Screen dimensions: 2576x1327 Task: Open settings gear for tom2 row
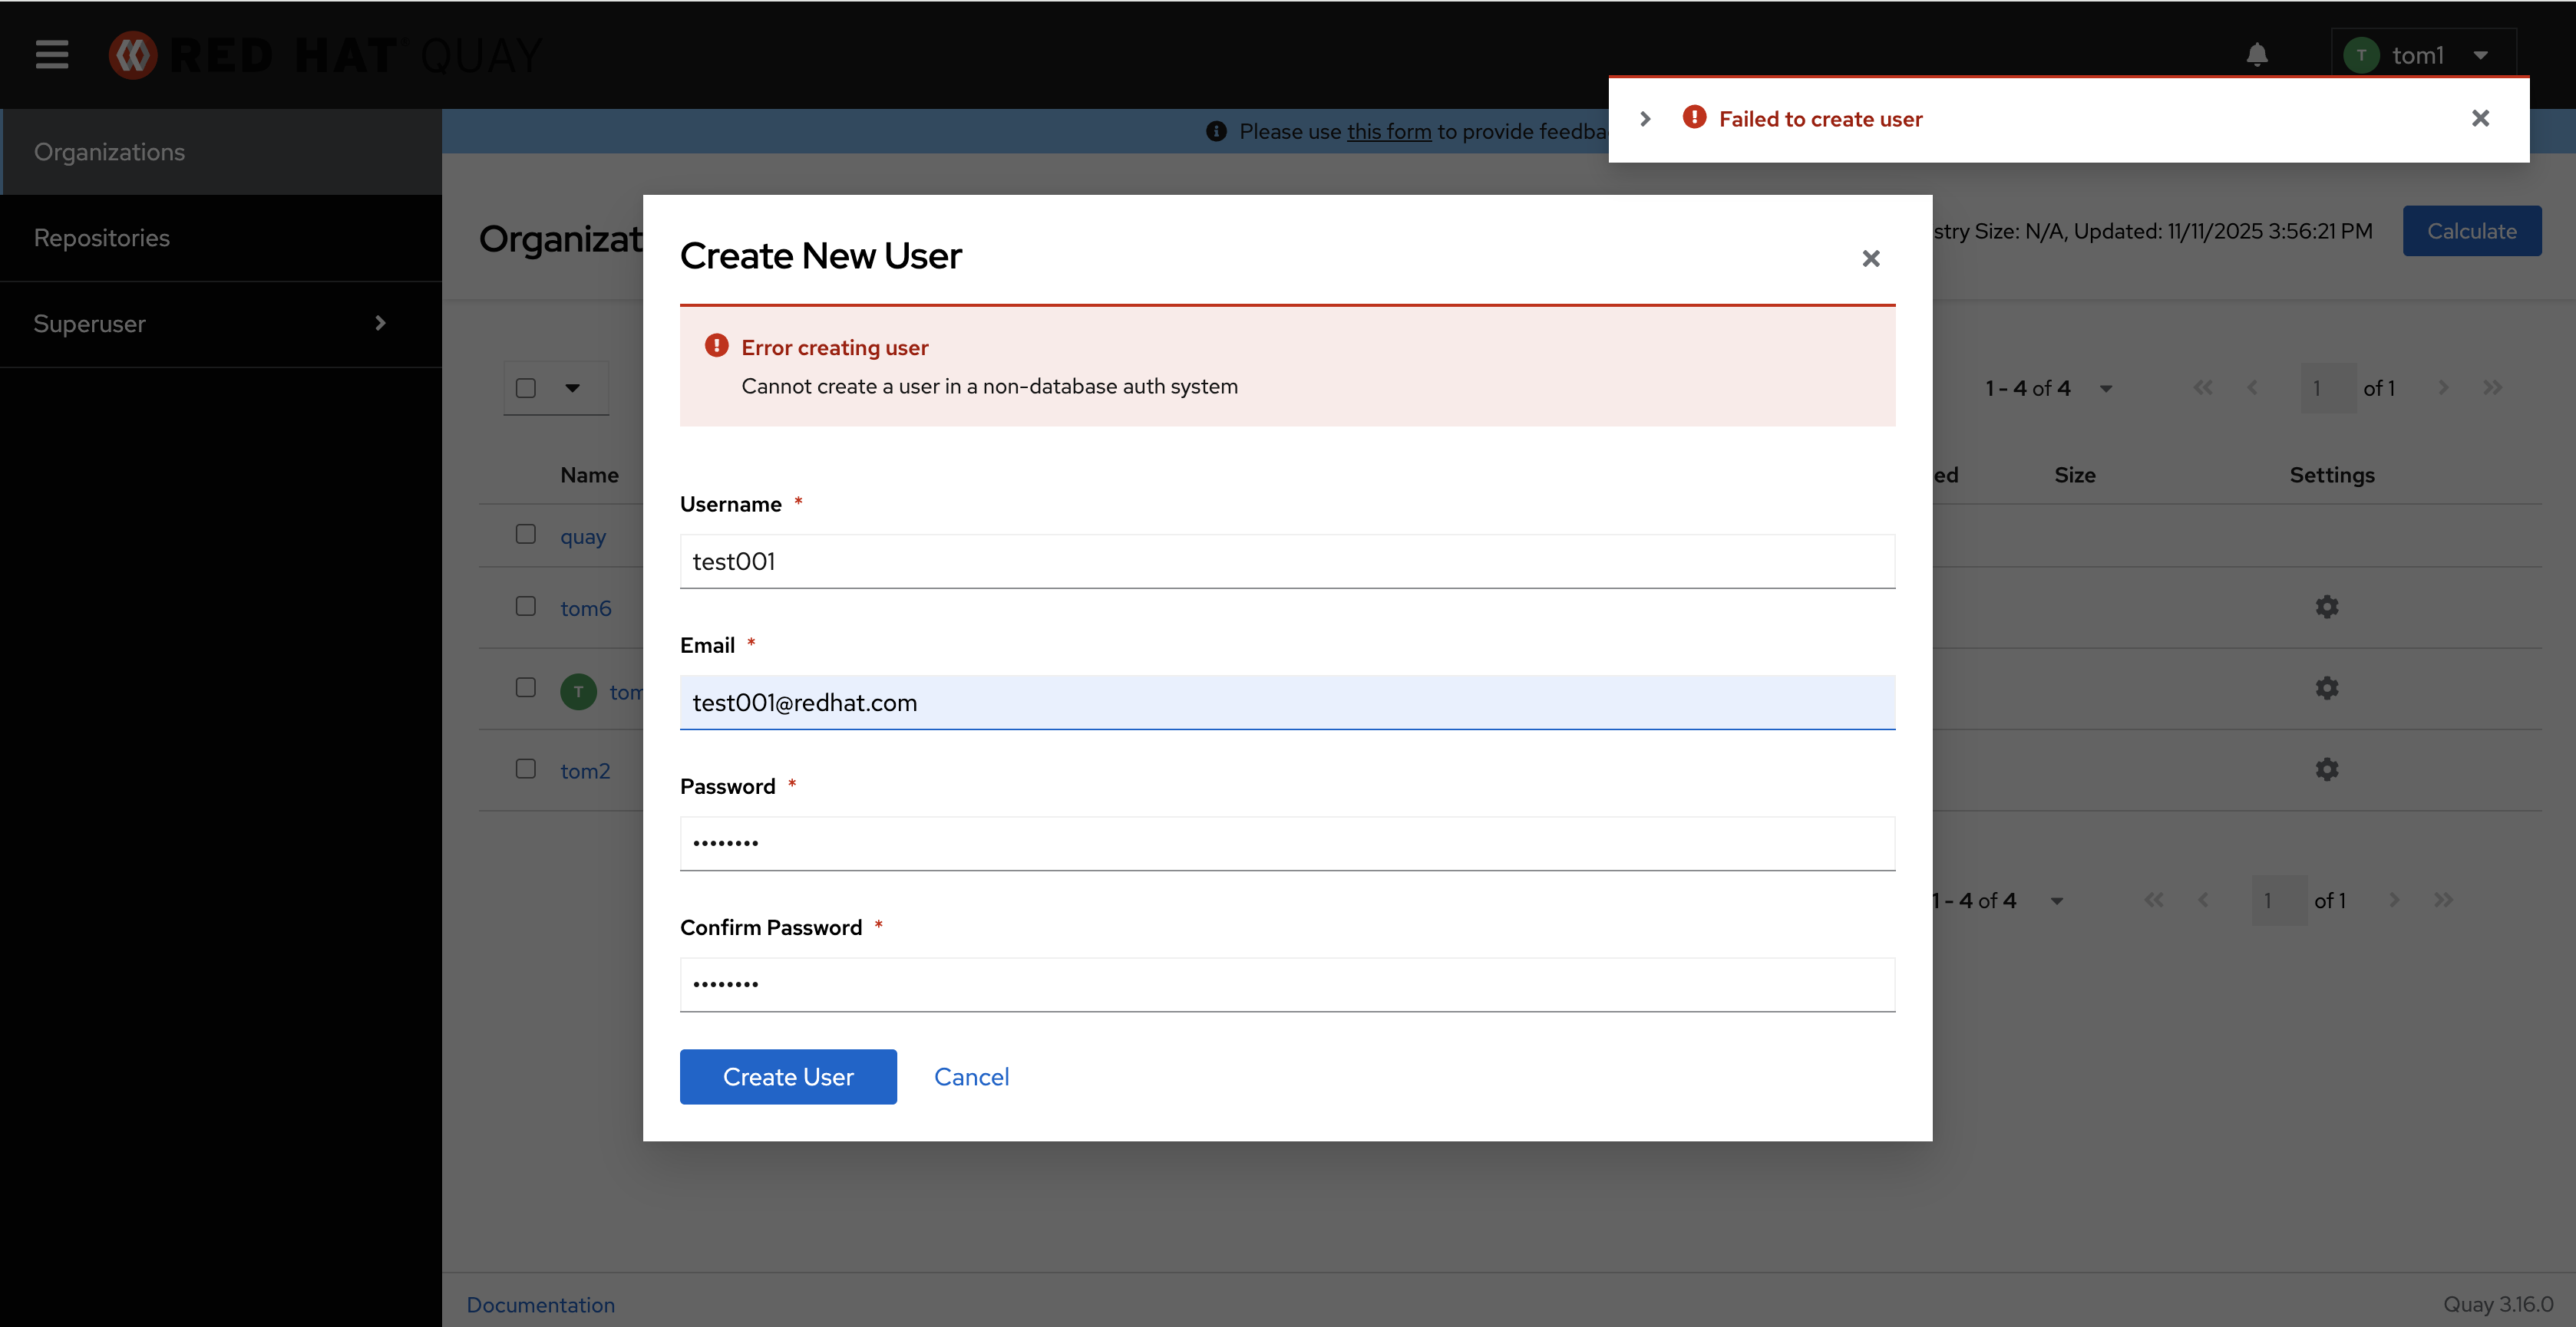click(2327, 769)
